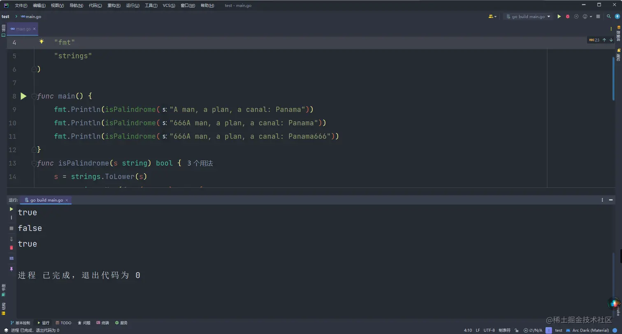Select the go build main.go run tab
Image resolution: width=622 pixels, height=334 pixels.
tap(46, 200)
